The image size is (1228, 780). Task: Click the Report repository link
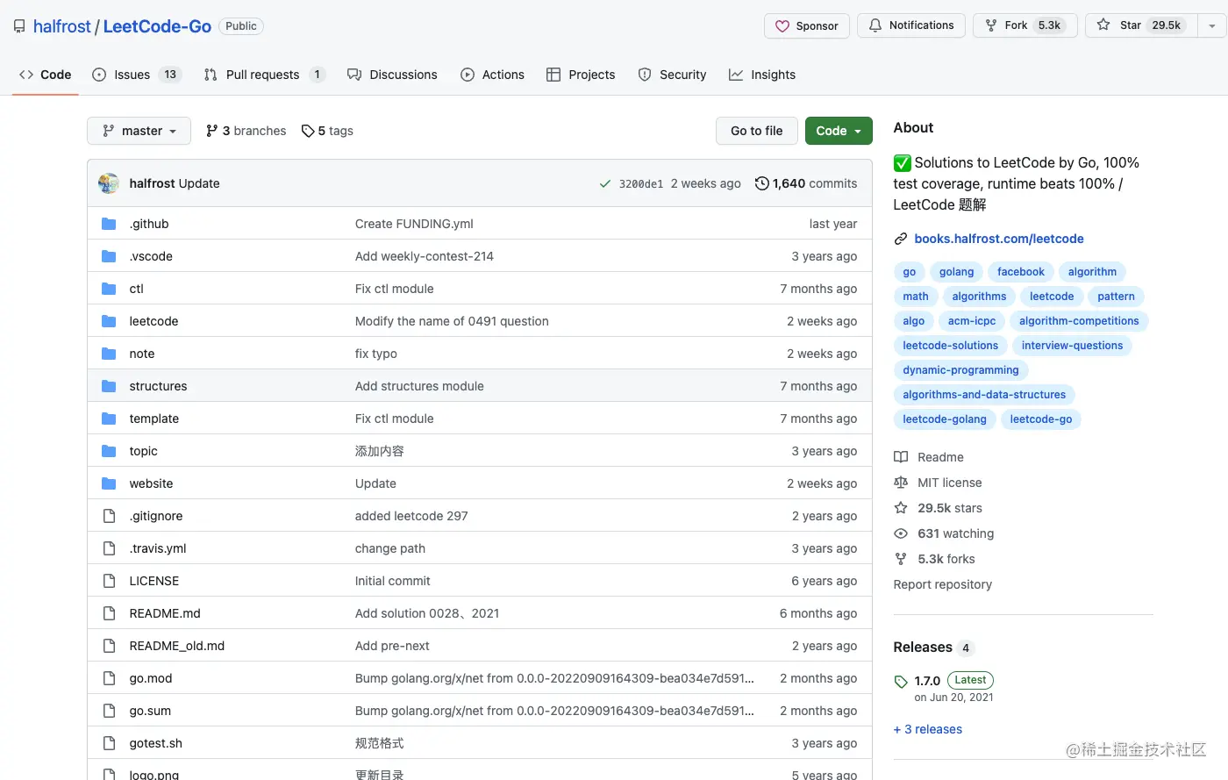pos(942,584)
